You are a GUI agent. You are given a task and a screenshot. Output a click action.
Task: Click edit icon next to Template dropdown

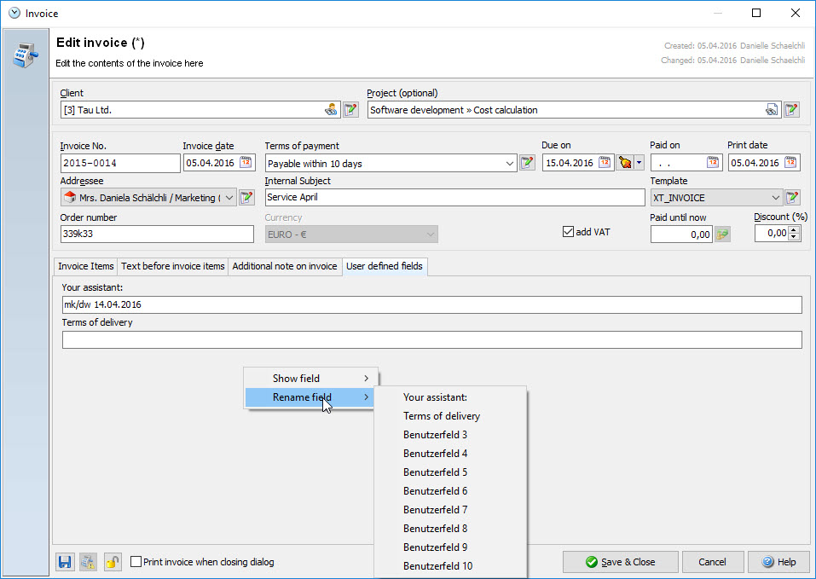tap(792, 198)
